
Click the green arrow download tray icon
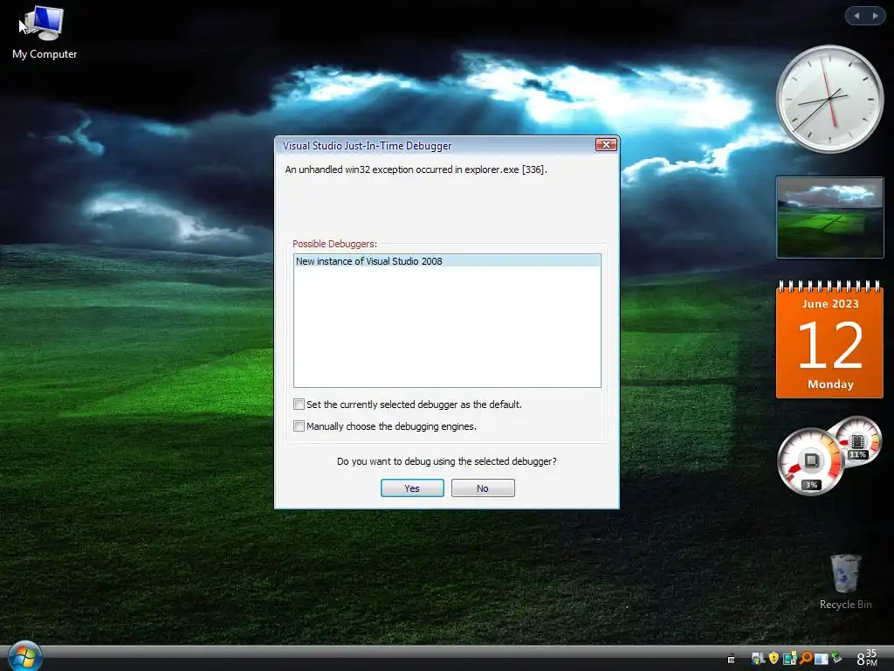tap(836, 657)
